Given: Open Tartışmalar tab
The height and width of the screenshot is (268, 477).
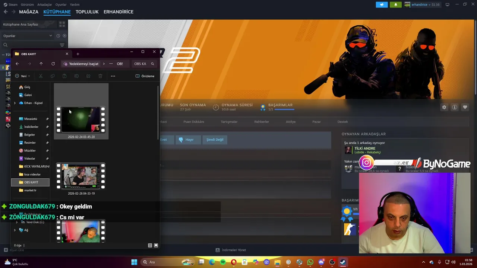Looking at the screenshot, I should coord(229,122).
